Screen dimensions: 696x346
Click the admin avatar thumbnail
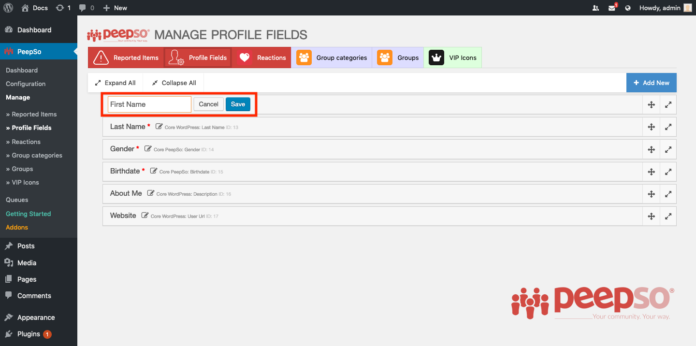[688, 8]
